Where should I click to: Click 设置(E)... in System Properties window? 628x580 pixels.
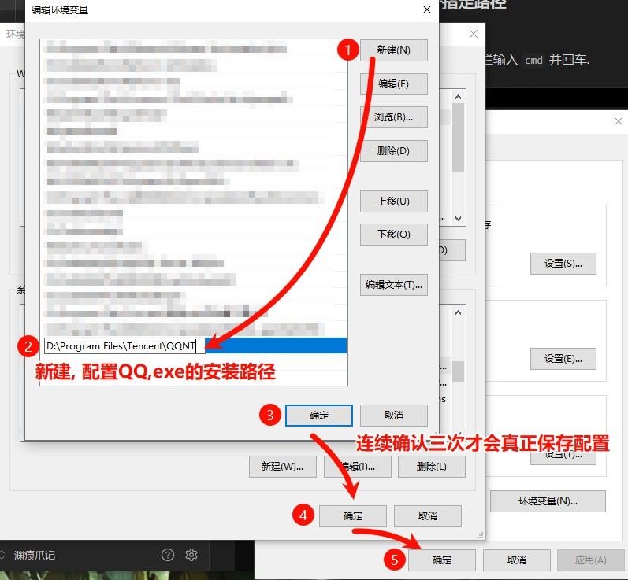click(563, 359)
